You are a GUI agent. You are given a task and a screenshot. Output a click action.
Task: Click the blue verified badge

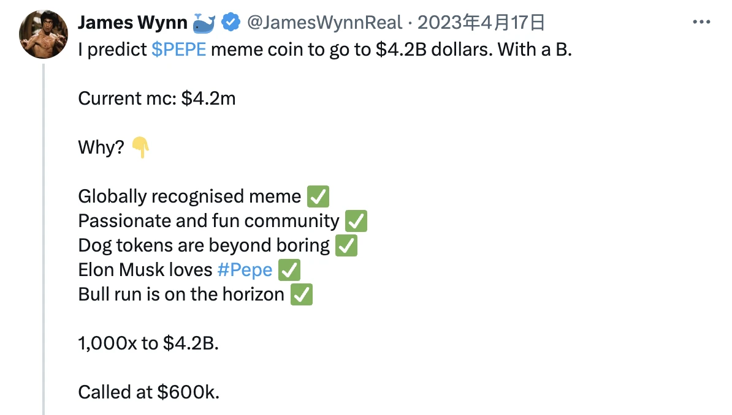[x=231, y=23]
